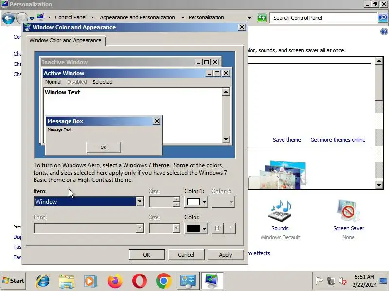This screenshot has width=389, height=291.
Task: Open Firefox from the taskbar
Action: tap(115, 281)
